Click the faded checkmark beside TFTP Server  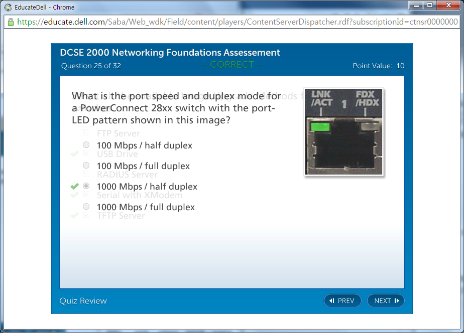75,216
